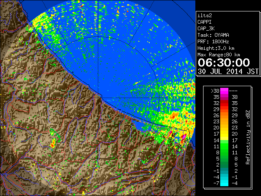Click the radar center where range lines converge
The image size is (261, 196).
click(98, 98)
